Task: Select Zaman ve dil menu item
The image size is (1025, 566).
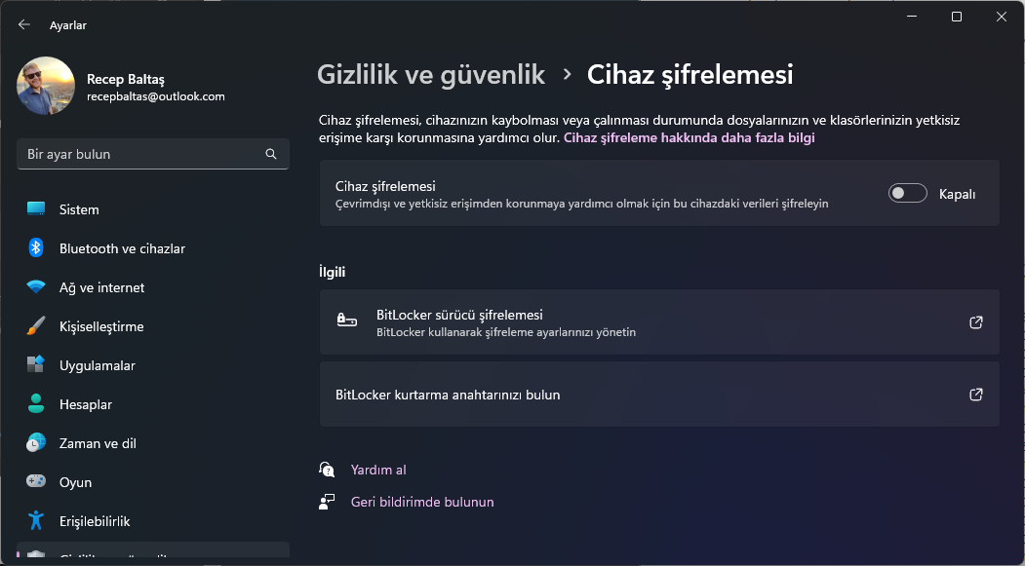Action: pos(98,443)
